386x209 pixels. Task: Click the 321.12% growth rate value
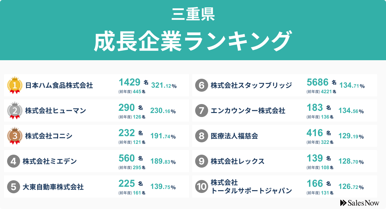click(164, 86)
